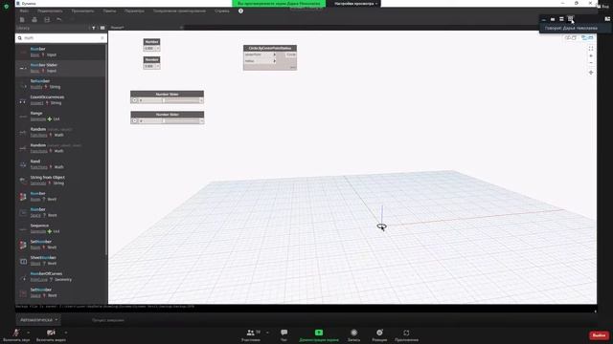The image size is (613, 344).
Task: Open the library filter icon
Action: click(x=94, y=28)
